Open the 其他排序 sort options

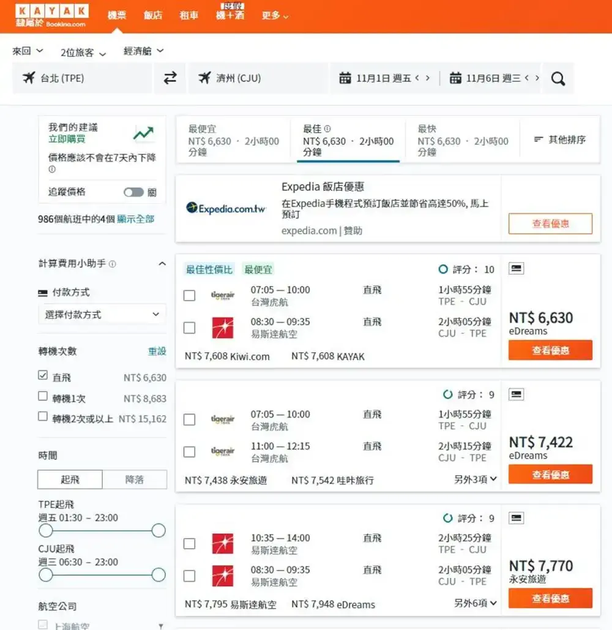(560, 140)
